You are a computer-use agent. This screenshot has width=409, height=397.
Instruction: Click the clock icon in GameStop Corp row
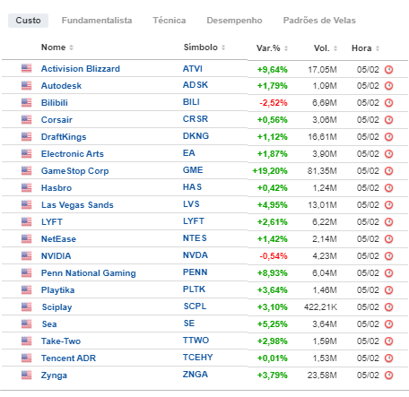[388, 171]
